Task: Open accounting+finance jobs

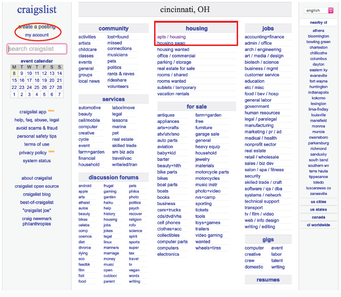Action: click(x=264, y=37)
